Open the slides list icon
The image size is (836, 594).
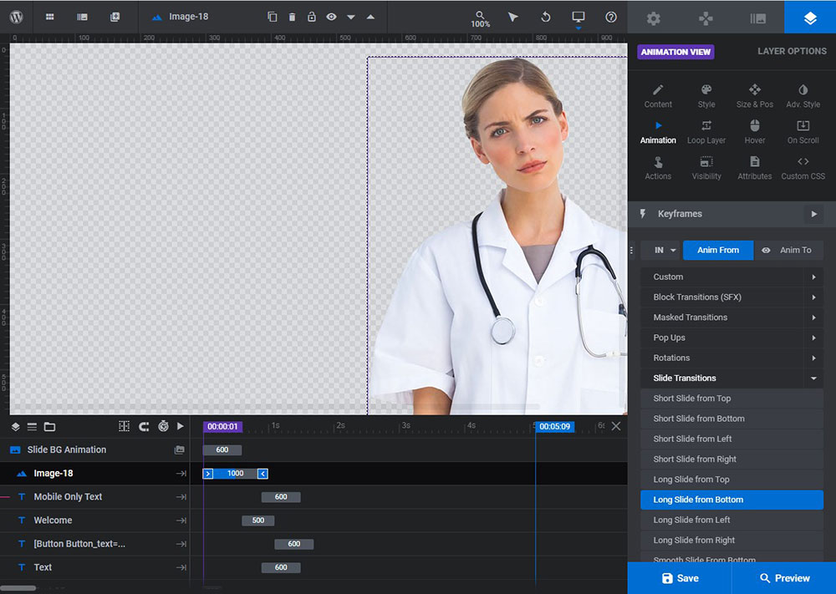pyautogui.click(x=82, y=17)
